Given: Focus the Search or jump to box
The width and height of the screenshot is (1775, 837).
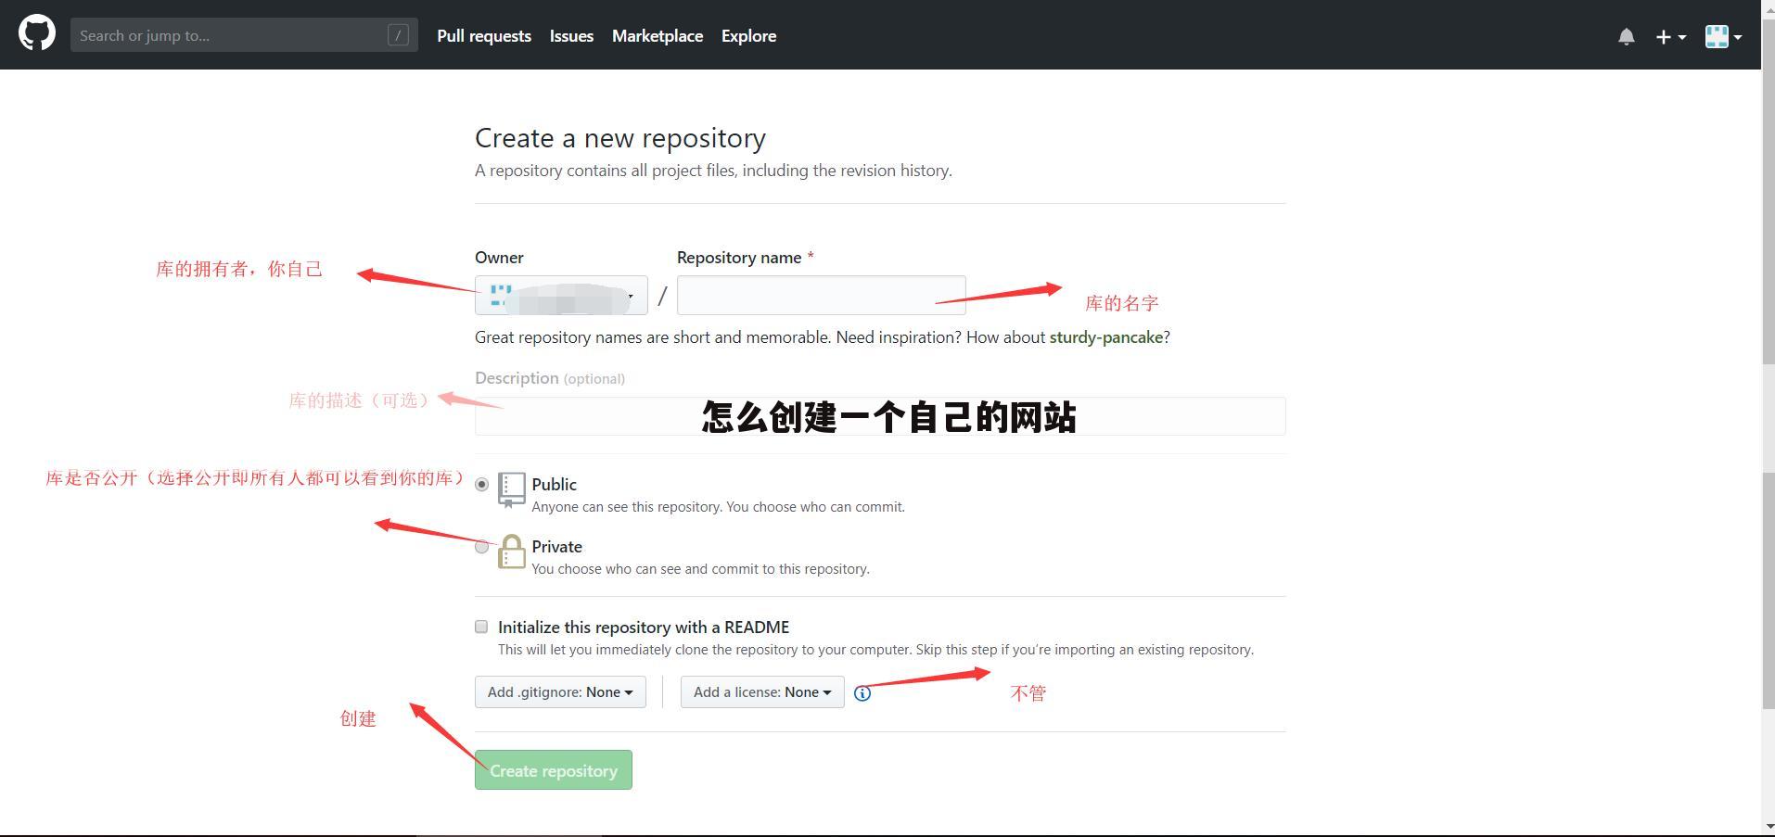Looking at the screenshot, I should (244, 35).
